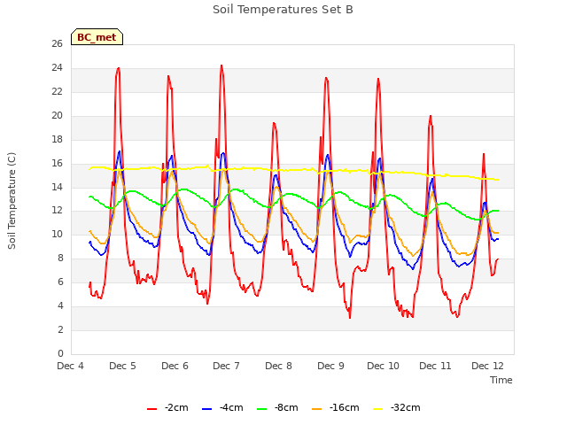Click the 8 y-axis tick label
This screenshot has height=425, width=567.
pyautogui.click(x=60, y=258)
